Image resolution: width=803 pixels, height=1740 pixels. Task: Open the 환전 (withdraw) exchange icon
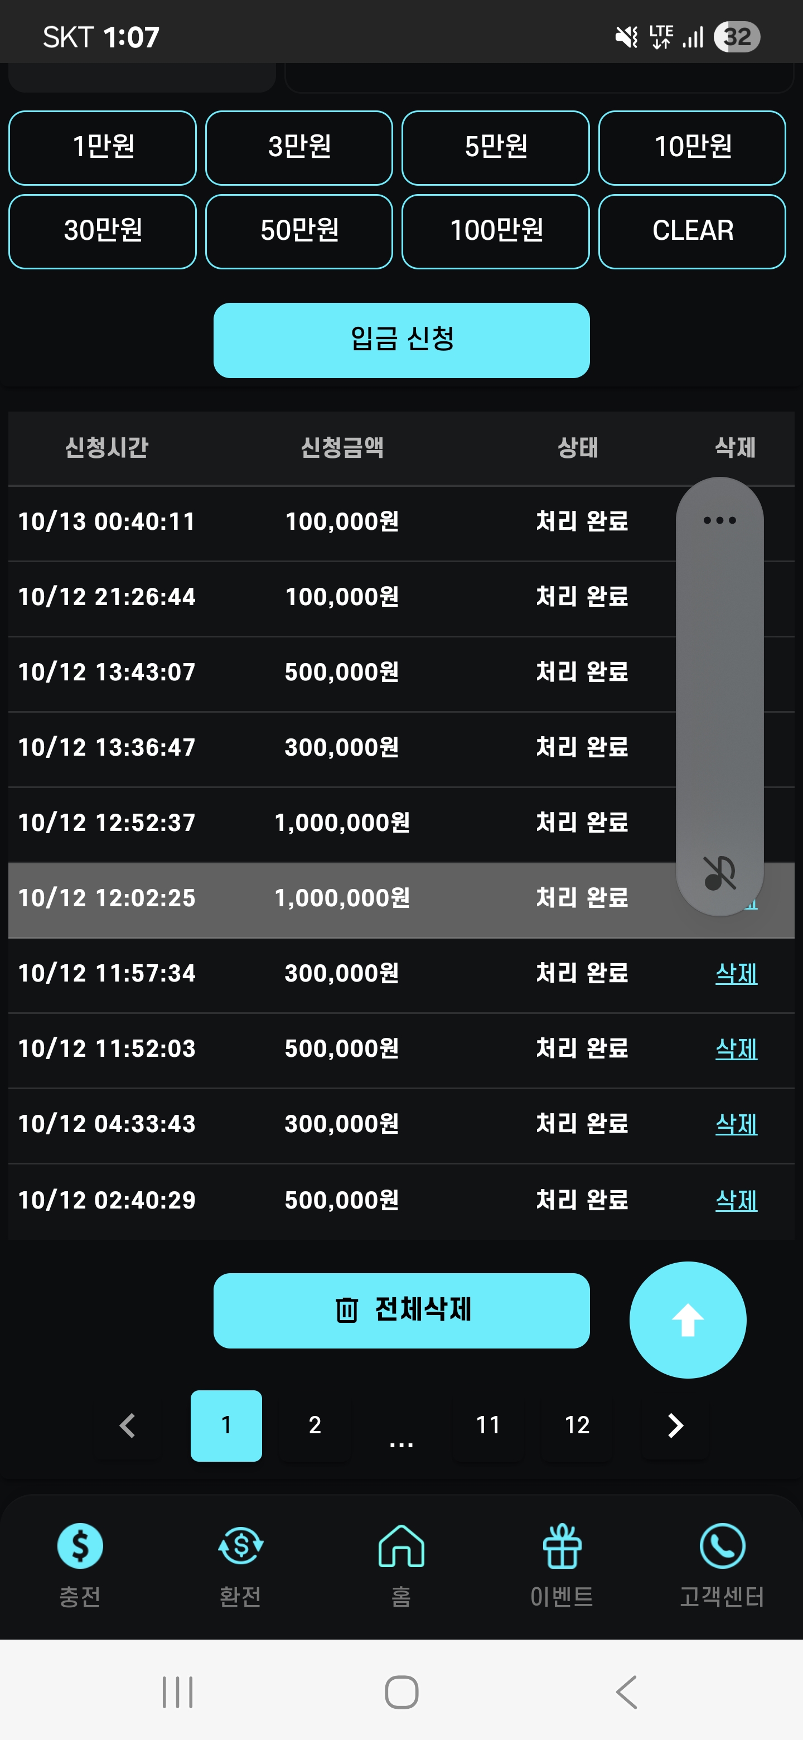point(240,1545)
